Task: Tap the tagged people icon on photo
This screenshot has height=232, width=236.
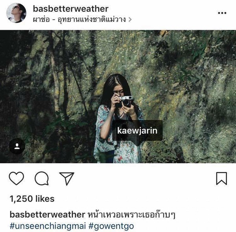Action: pyautogui.click(x=17, y=146)
